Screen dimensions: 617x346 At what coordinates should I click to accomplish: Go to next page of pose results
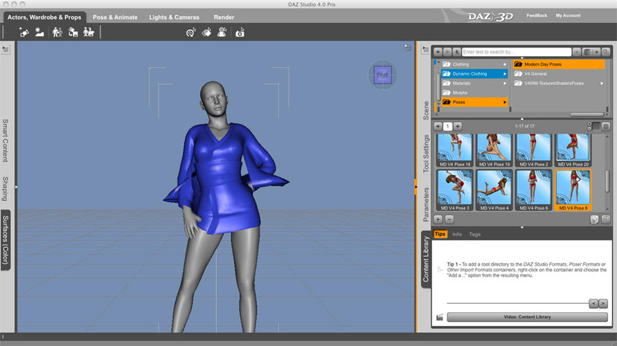(x=458, y=126)
